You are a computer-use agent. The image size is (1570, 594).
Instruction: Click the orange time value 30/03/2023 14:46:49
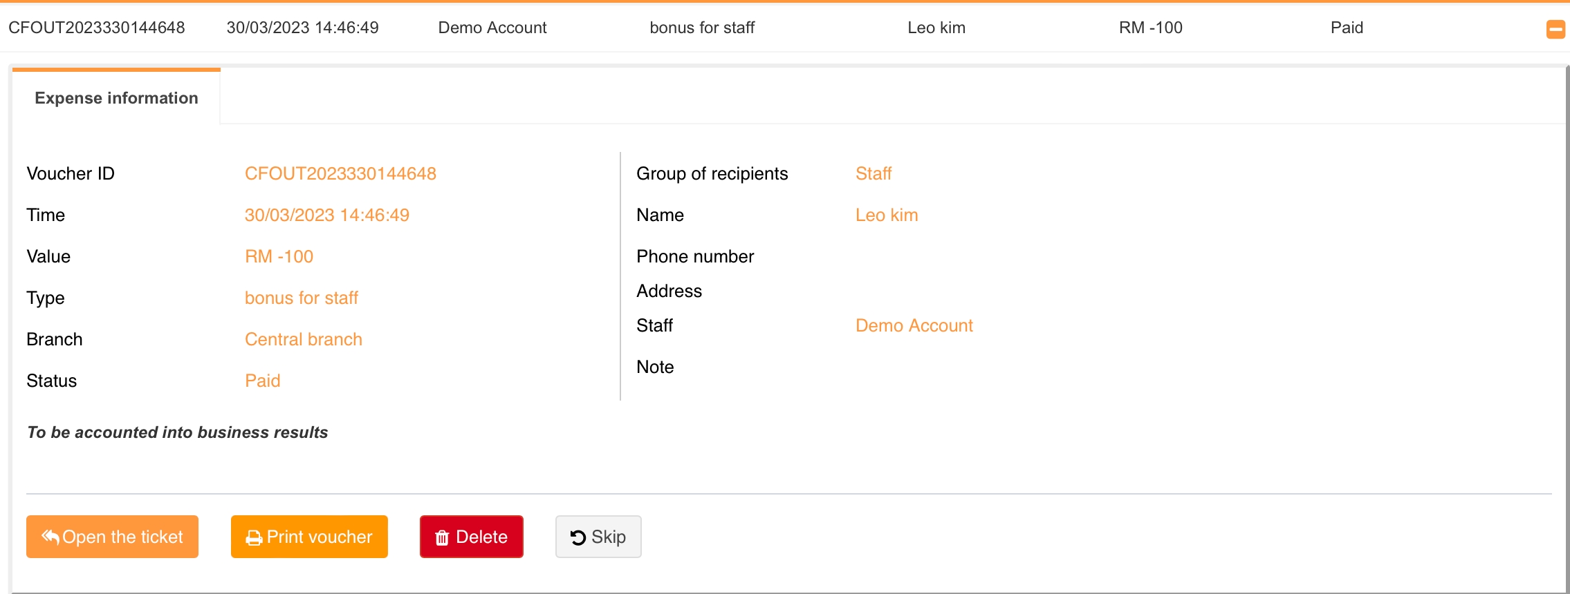point(326,215)
